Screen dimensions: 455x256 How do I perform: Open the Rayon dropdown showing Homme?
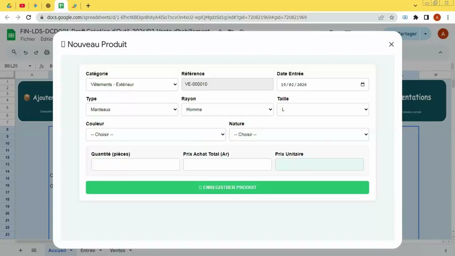[227, 110]
